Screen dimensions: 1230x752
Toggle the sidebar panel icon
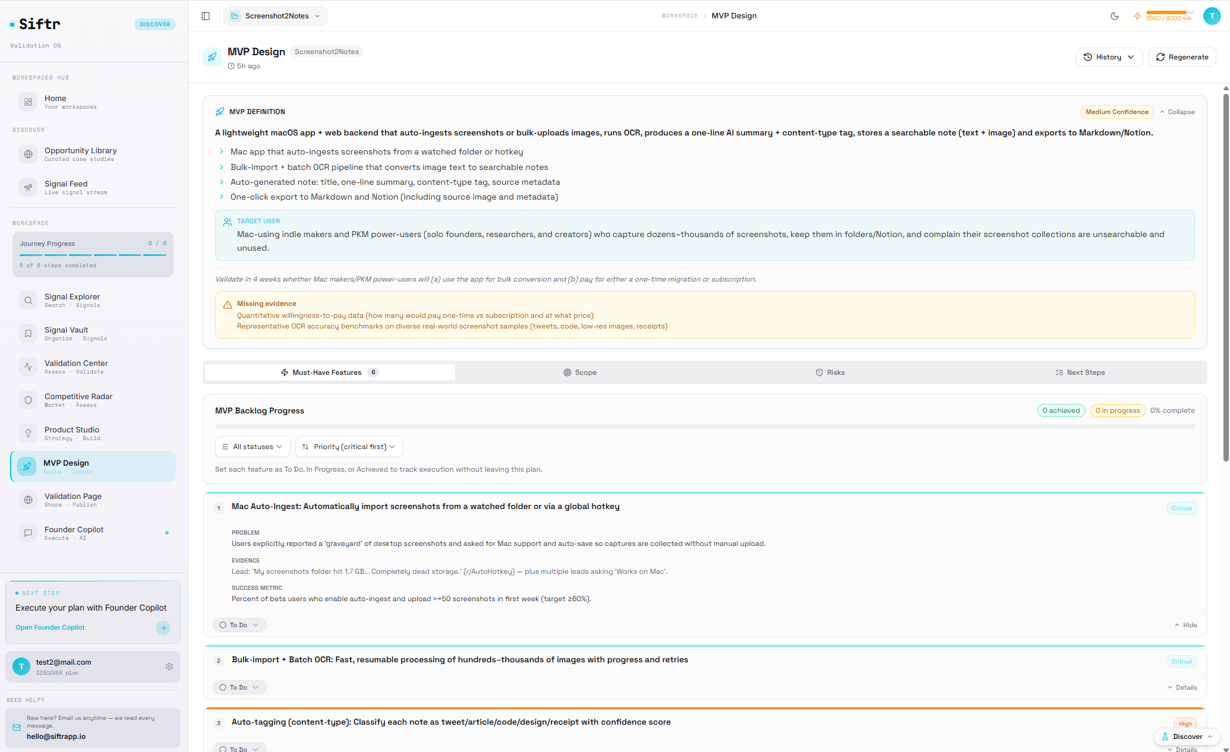pyautogui.click(x=206, y=16)
